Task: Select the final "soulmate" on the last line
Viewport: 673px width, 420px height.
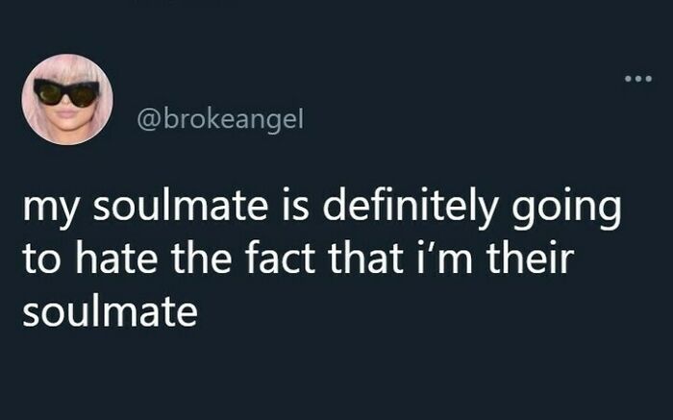Action: pyautogui.click(x=111, y=311)
